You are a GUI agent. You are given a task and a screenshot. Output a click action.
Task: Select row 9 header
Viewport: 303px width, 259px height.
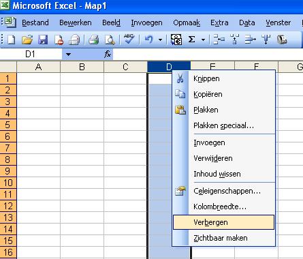pyautogui.click(x=8, y=171)
